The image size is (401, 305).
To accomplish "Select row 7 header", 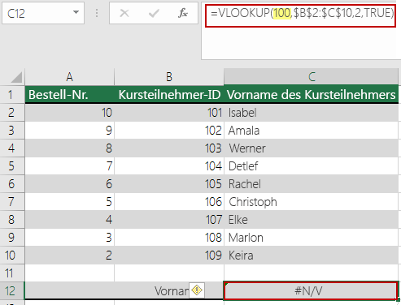I will pyautogui.click(x=12, y=202).
